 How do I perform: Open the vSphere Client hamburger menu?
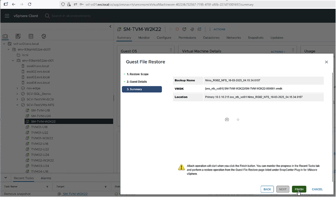click(7, 16)
